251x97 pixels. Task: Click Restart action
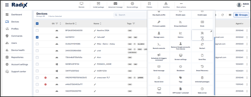point(202,46)
